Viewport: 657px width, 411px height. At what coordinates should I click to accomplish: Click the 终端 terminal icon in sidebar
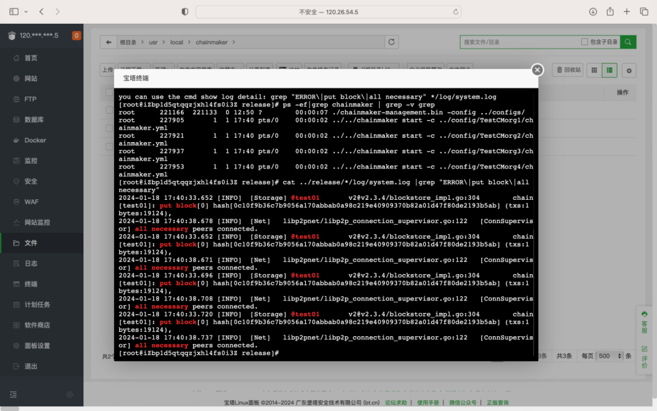[x=17, y=284]
